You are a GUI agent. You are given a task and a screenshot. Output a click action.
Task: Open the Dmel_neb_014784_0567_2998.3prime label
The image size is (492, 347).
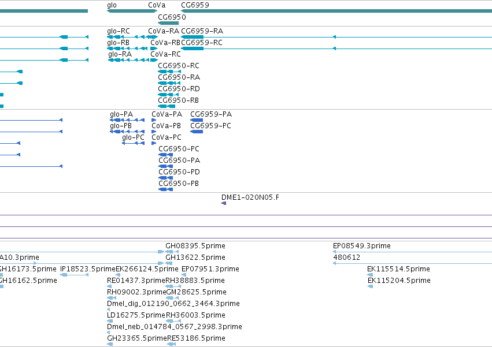175,327
